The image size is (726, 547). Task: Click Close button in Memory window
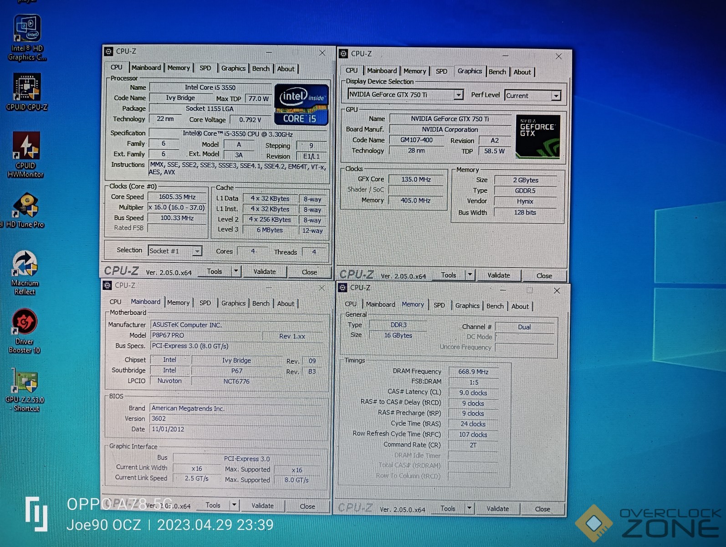tap(542, 509)
